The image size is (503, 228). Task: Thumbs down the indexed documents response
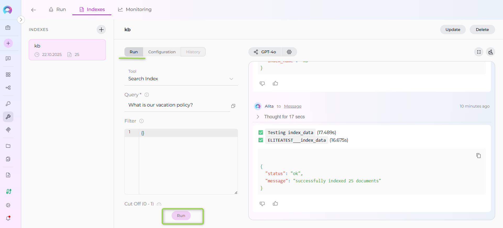[x=262, y=204]
